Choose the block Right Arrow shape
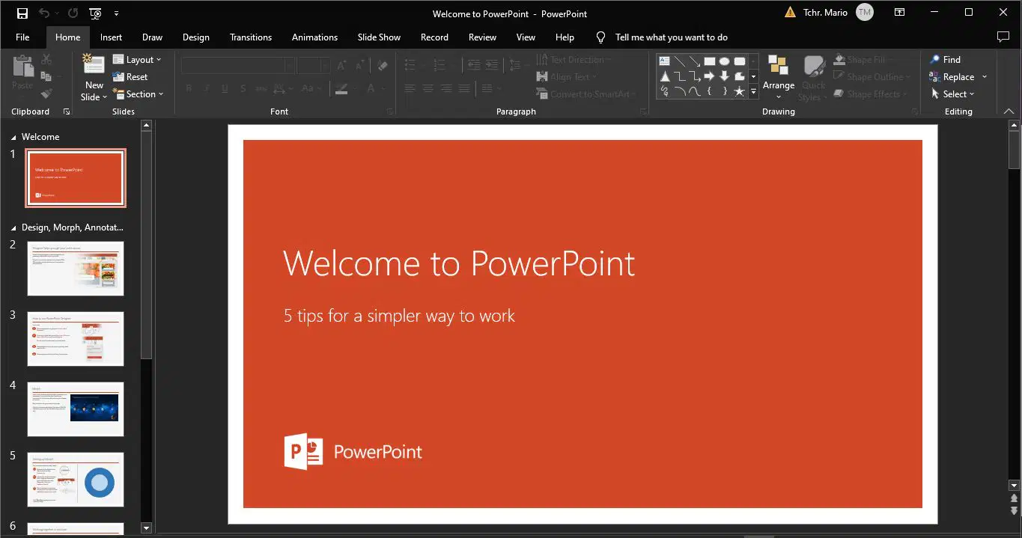 [710, 76]
